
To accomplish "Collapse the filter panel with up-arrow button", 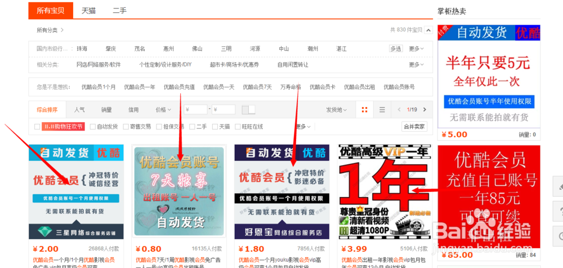I will point(428,30).
